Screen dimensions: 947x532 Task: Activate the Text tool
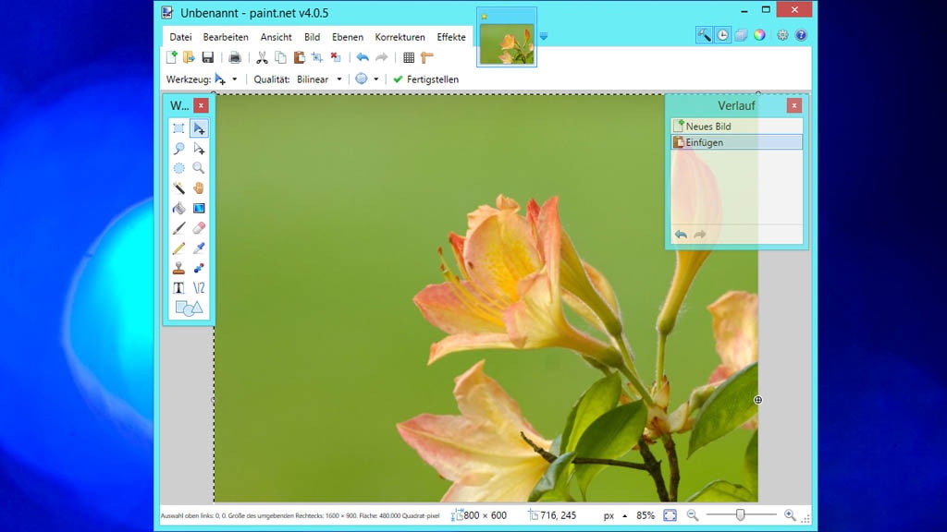tap(178, 287)
